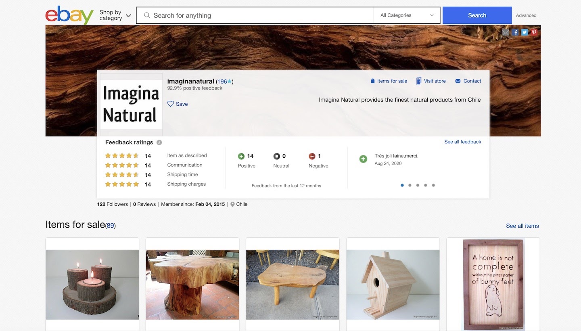Open the seller's Items for sale link
The height and width of the screenshot is (331, 581).
tap(389, 81)
